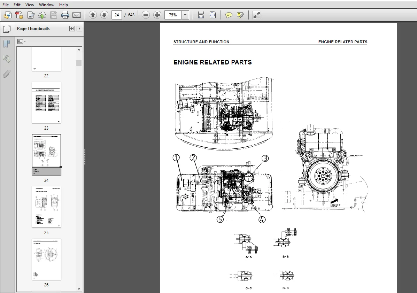This screenshot has width=417, height=293.
Task: Select the page 26 thumbnail
Action: (x=46, y=259)
